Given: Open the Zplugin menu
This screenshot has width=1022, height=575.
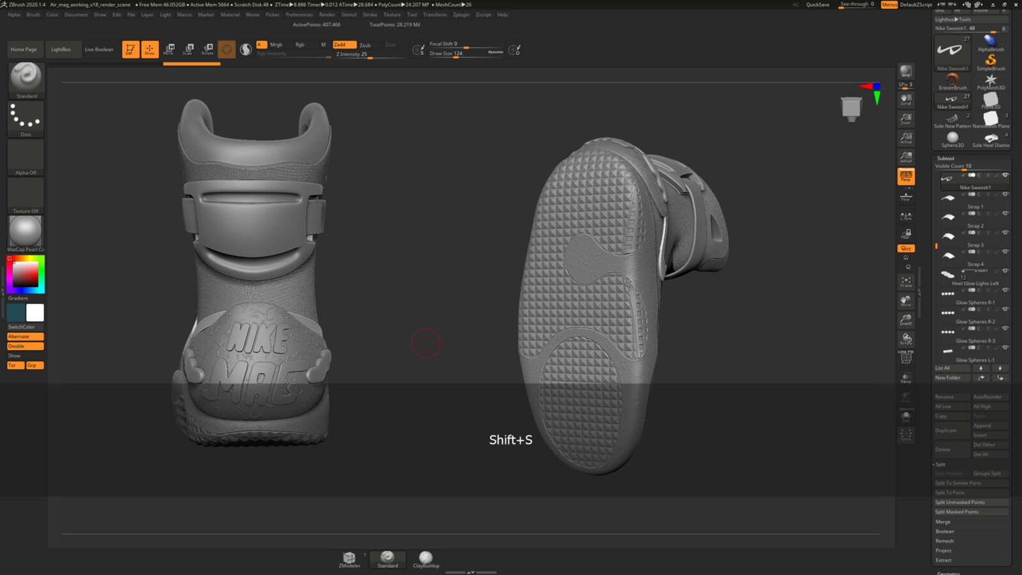Looking at the screenshot, I should [461, 15].
